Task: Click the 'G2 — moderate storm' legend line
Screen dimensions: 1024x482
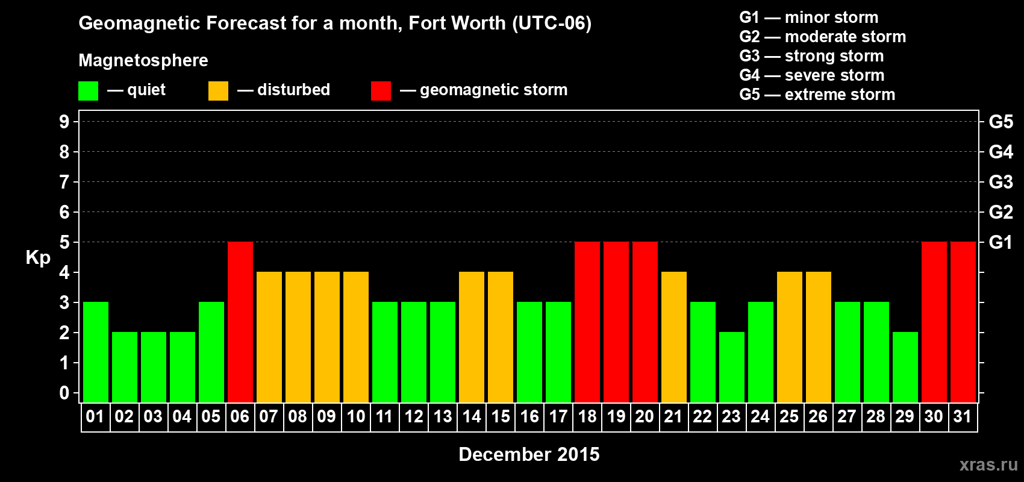Action: pos(823,37)
